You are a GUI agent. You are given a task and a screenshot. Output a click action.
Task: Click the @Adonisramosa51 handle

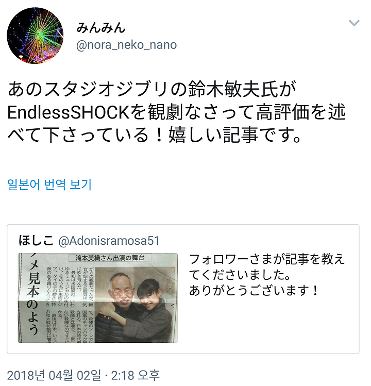pyautogui.click(x=109, y=241)
